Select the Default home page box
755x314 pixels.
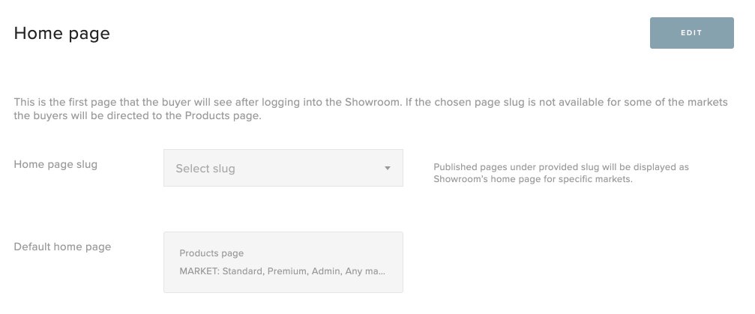[283, 262]
